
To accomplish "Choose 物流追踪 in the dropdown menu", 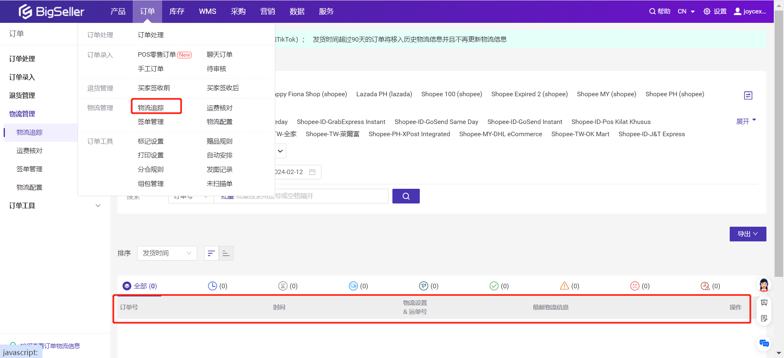I will 151,108.
